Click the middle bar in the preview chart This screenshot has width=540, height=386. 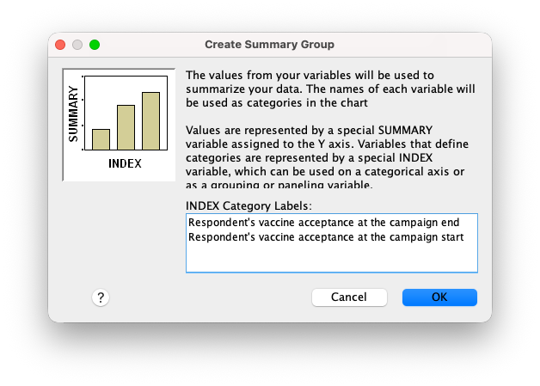[x=126, y=127]
